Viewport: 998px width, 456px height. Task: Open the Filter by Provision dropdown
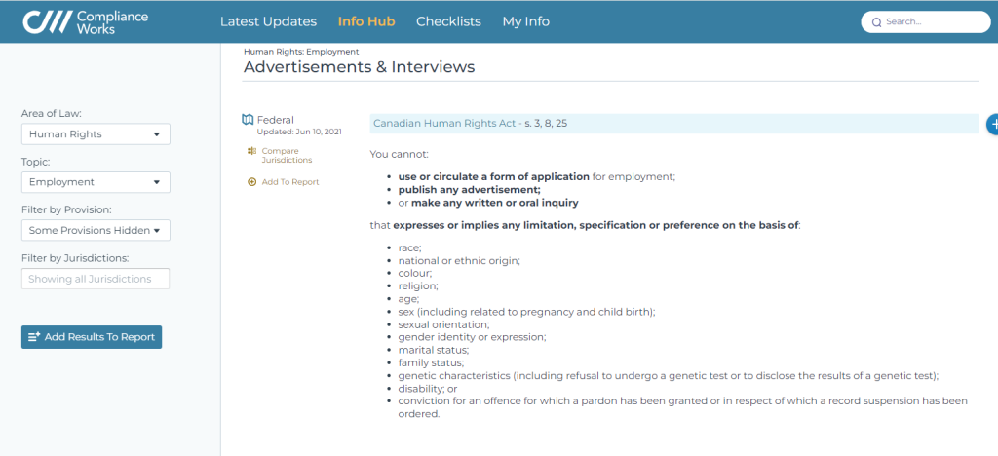(x=96, y=230)
